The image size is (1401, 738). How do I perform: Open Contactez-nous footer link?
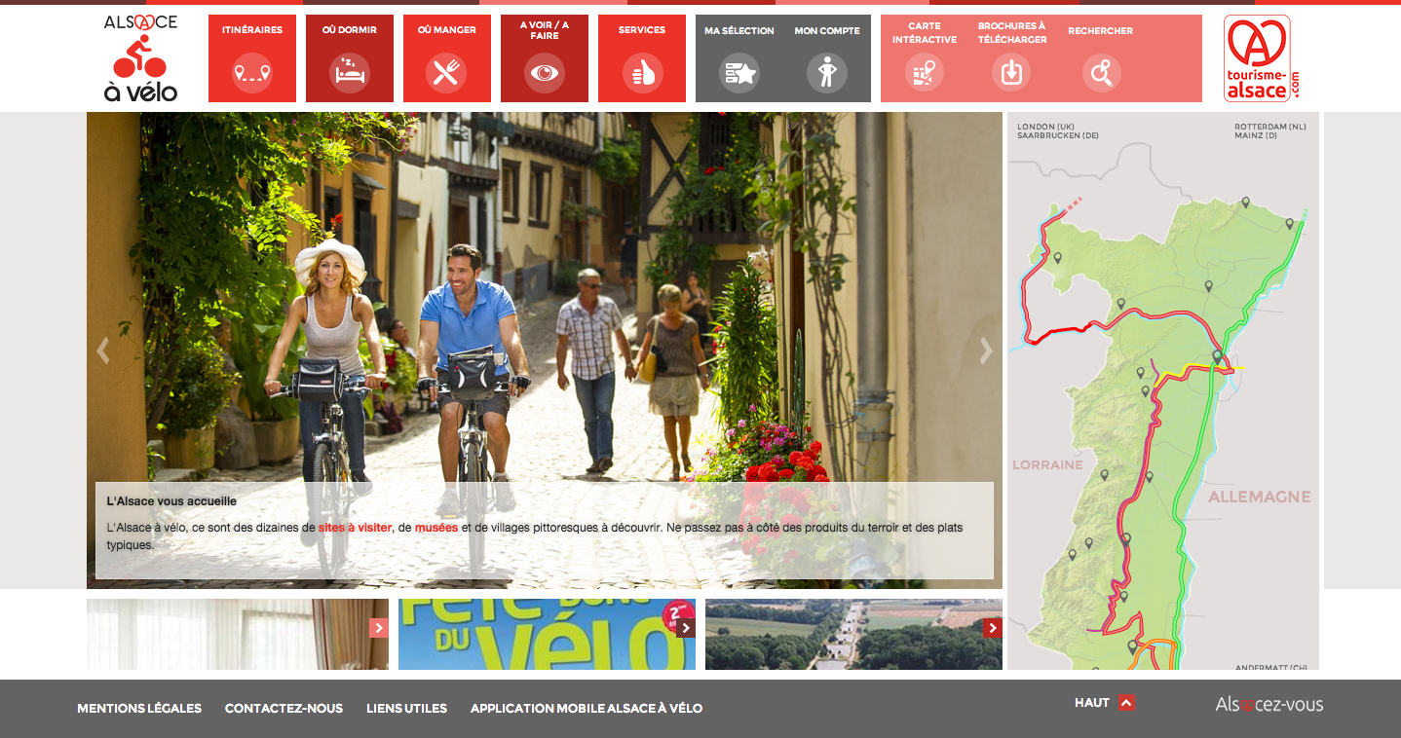click(x=284, y=709)
